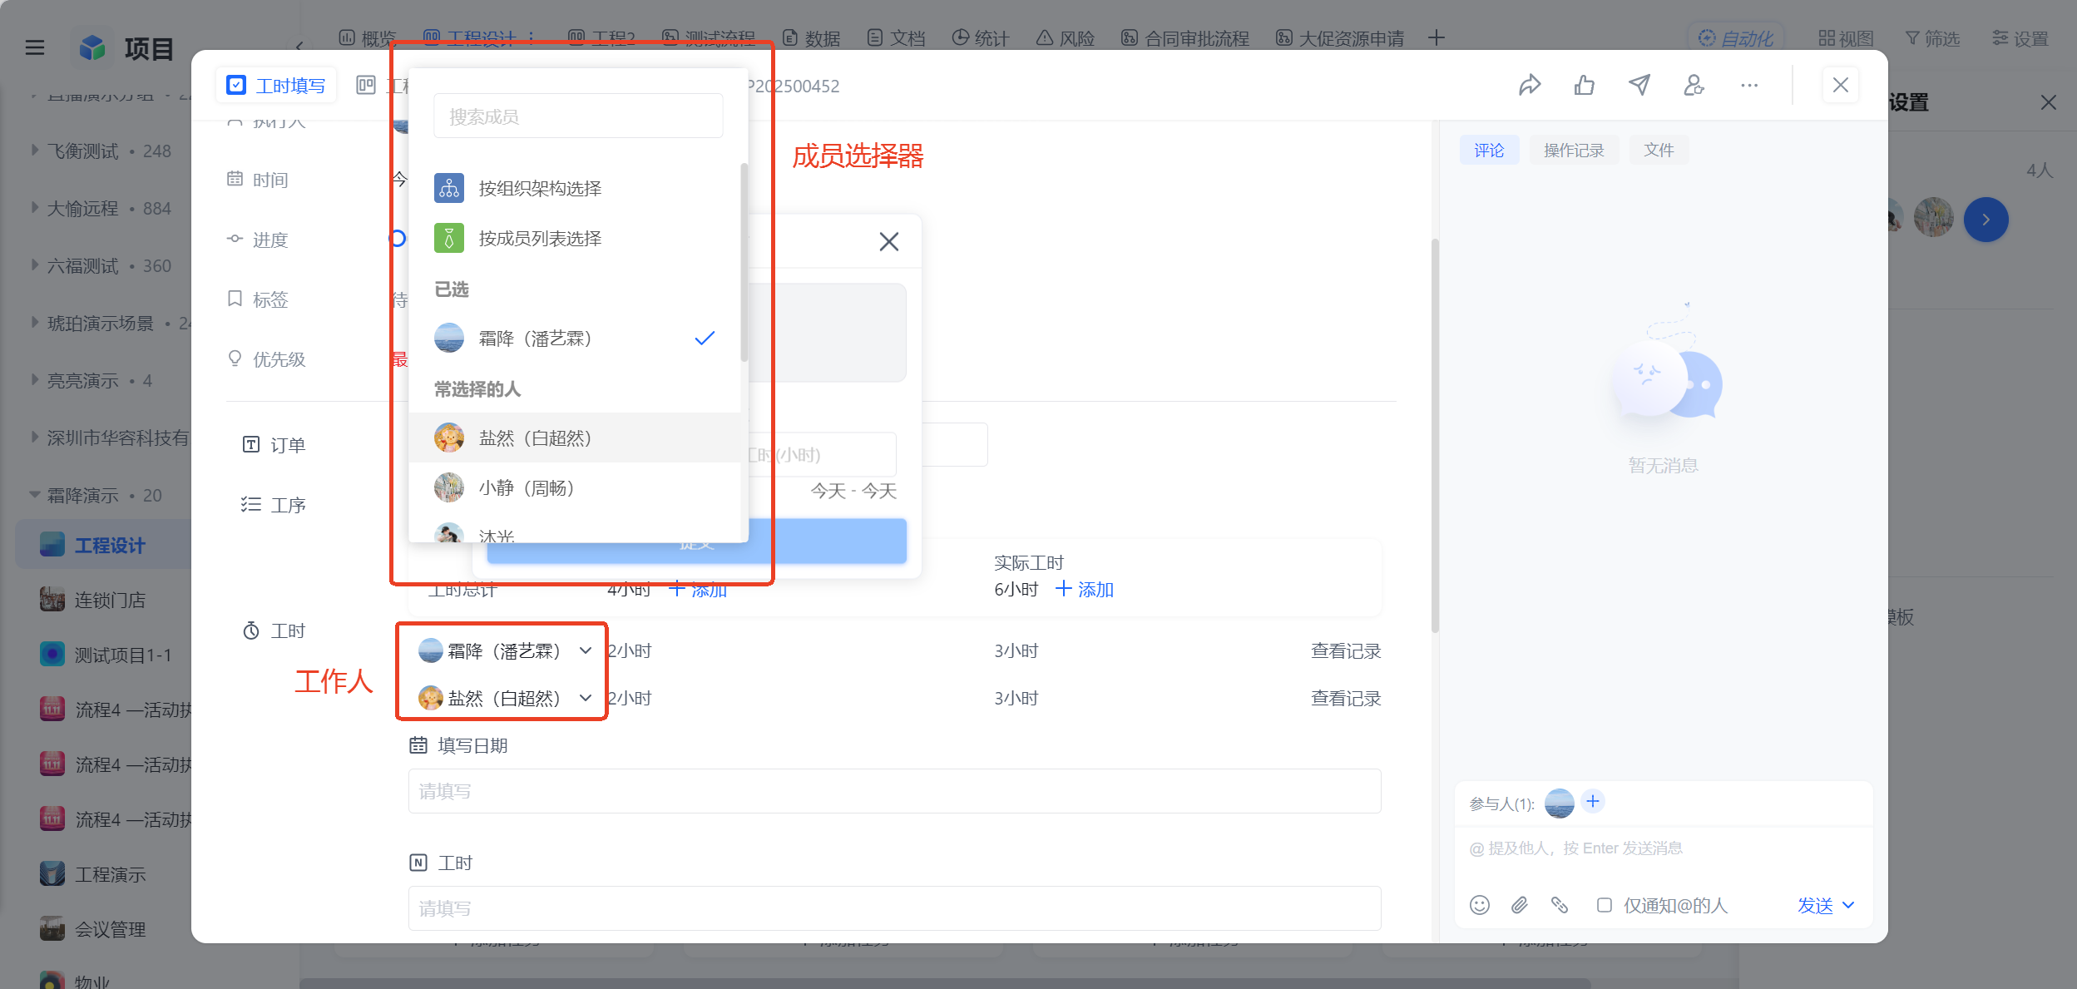The width and height of the screenshot is (2077, 989).
Task: Click the link icon in comment toolbar
Action: coord(1560,905)
